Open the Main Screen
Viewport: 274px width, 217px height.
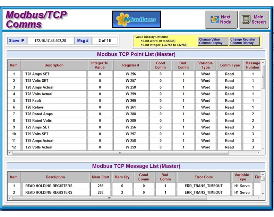click(254, 19)
